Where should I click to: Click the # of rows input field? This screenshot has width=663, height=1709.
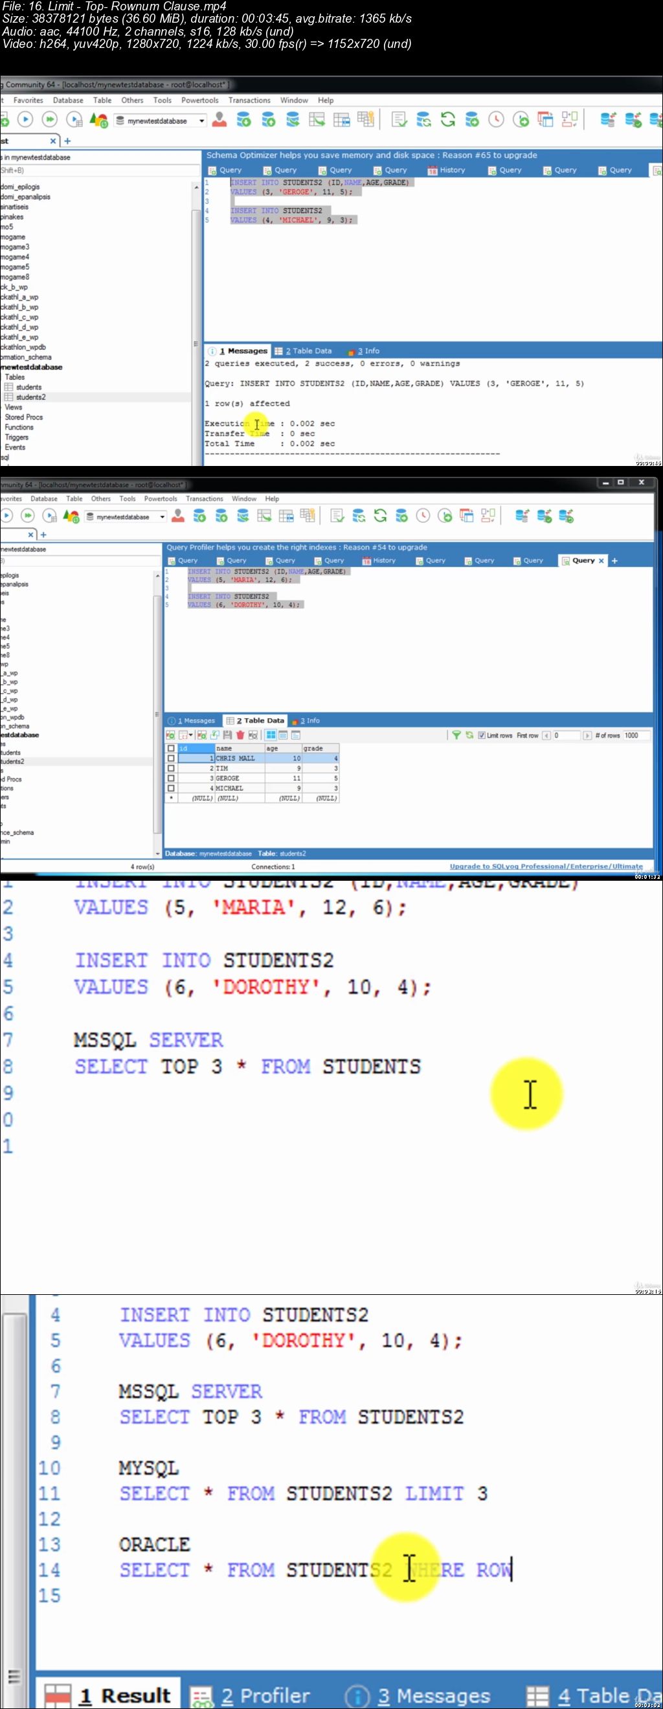(x=637, y=735)
